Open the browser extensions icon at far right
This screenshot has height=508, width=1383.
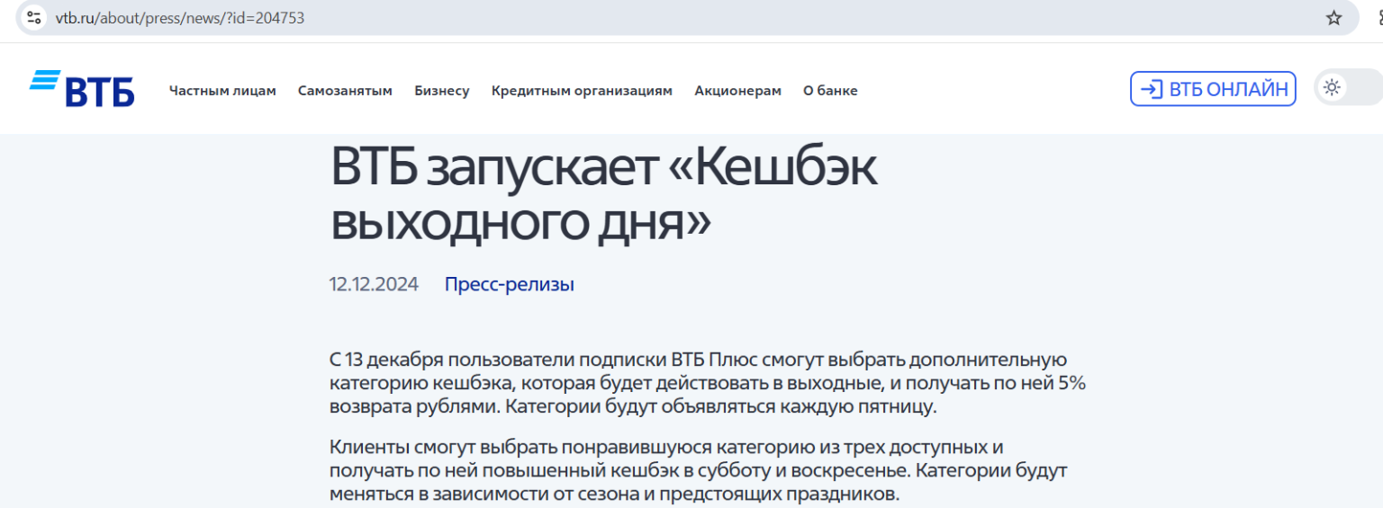tap(1378, 18)
